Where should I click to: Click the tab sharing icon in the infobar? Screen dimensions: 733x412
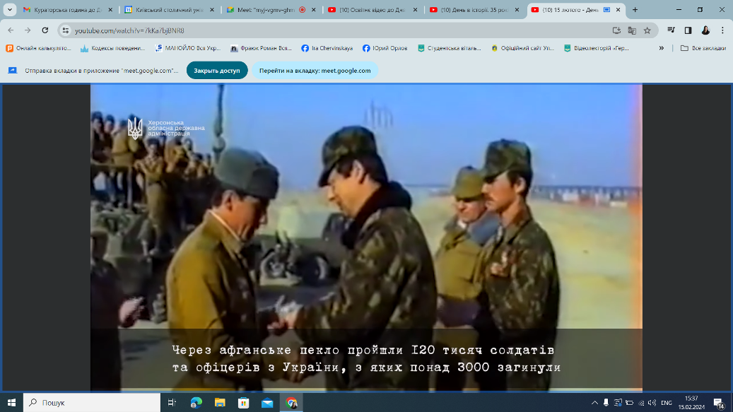click(13, 71)
